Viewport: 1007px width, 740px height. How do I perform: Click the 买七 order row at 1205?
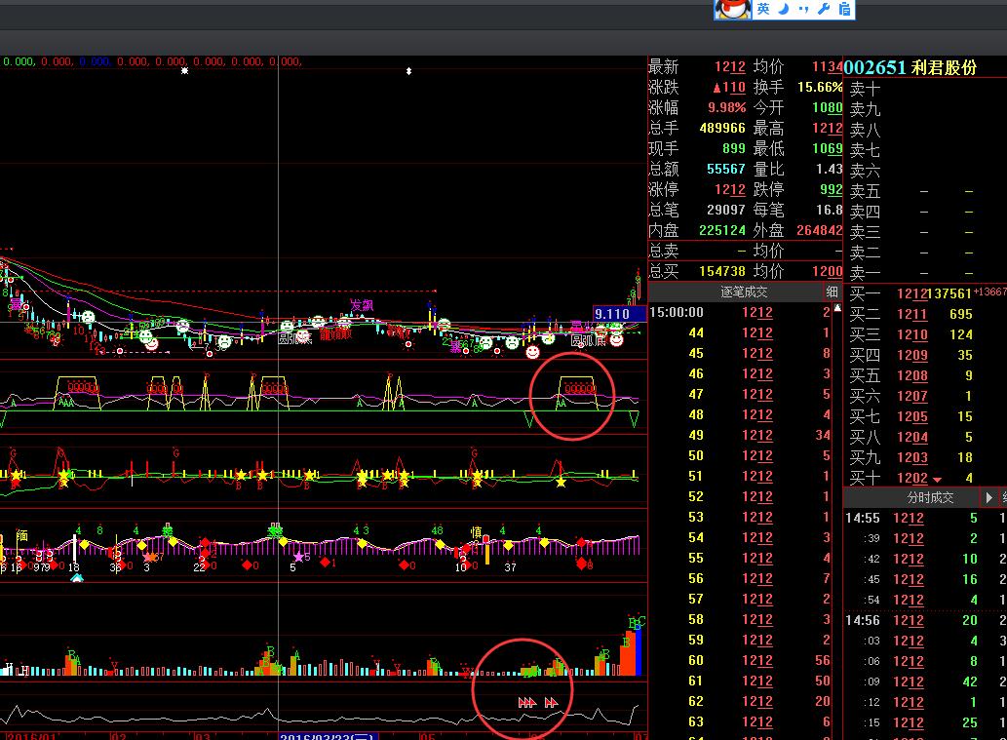coord(925,417)
